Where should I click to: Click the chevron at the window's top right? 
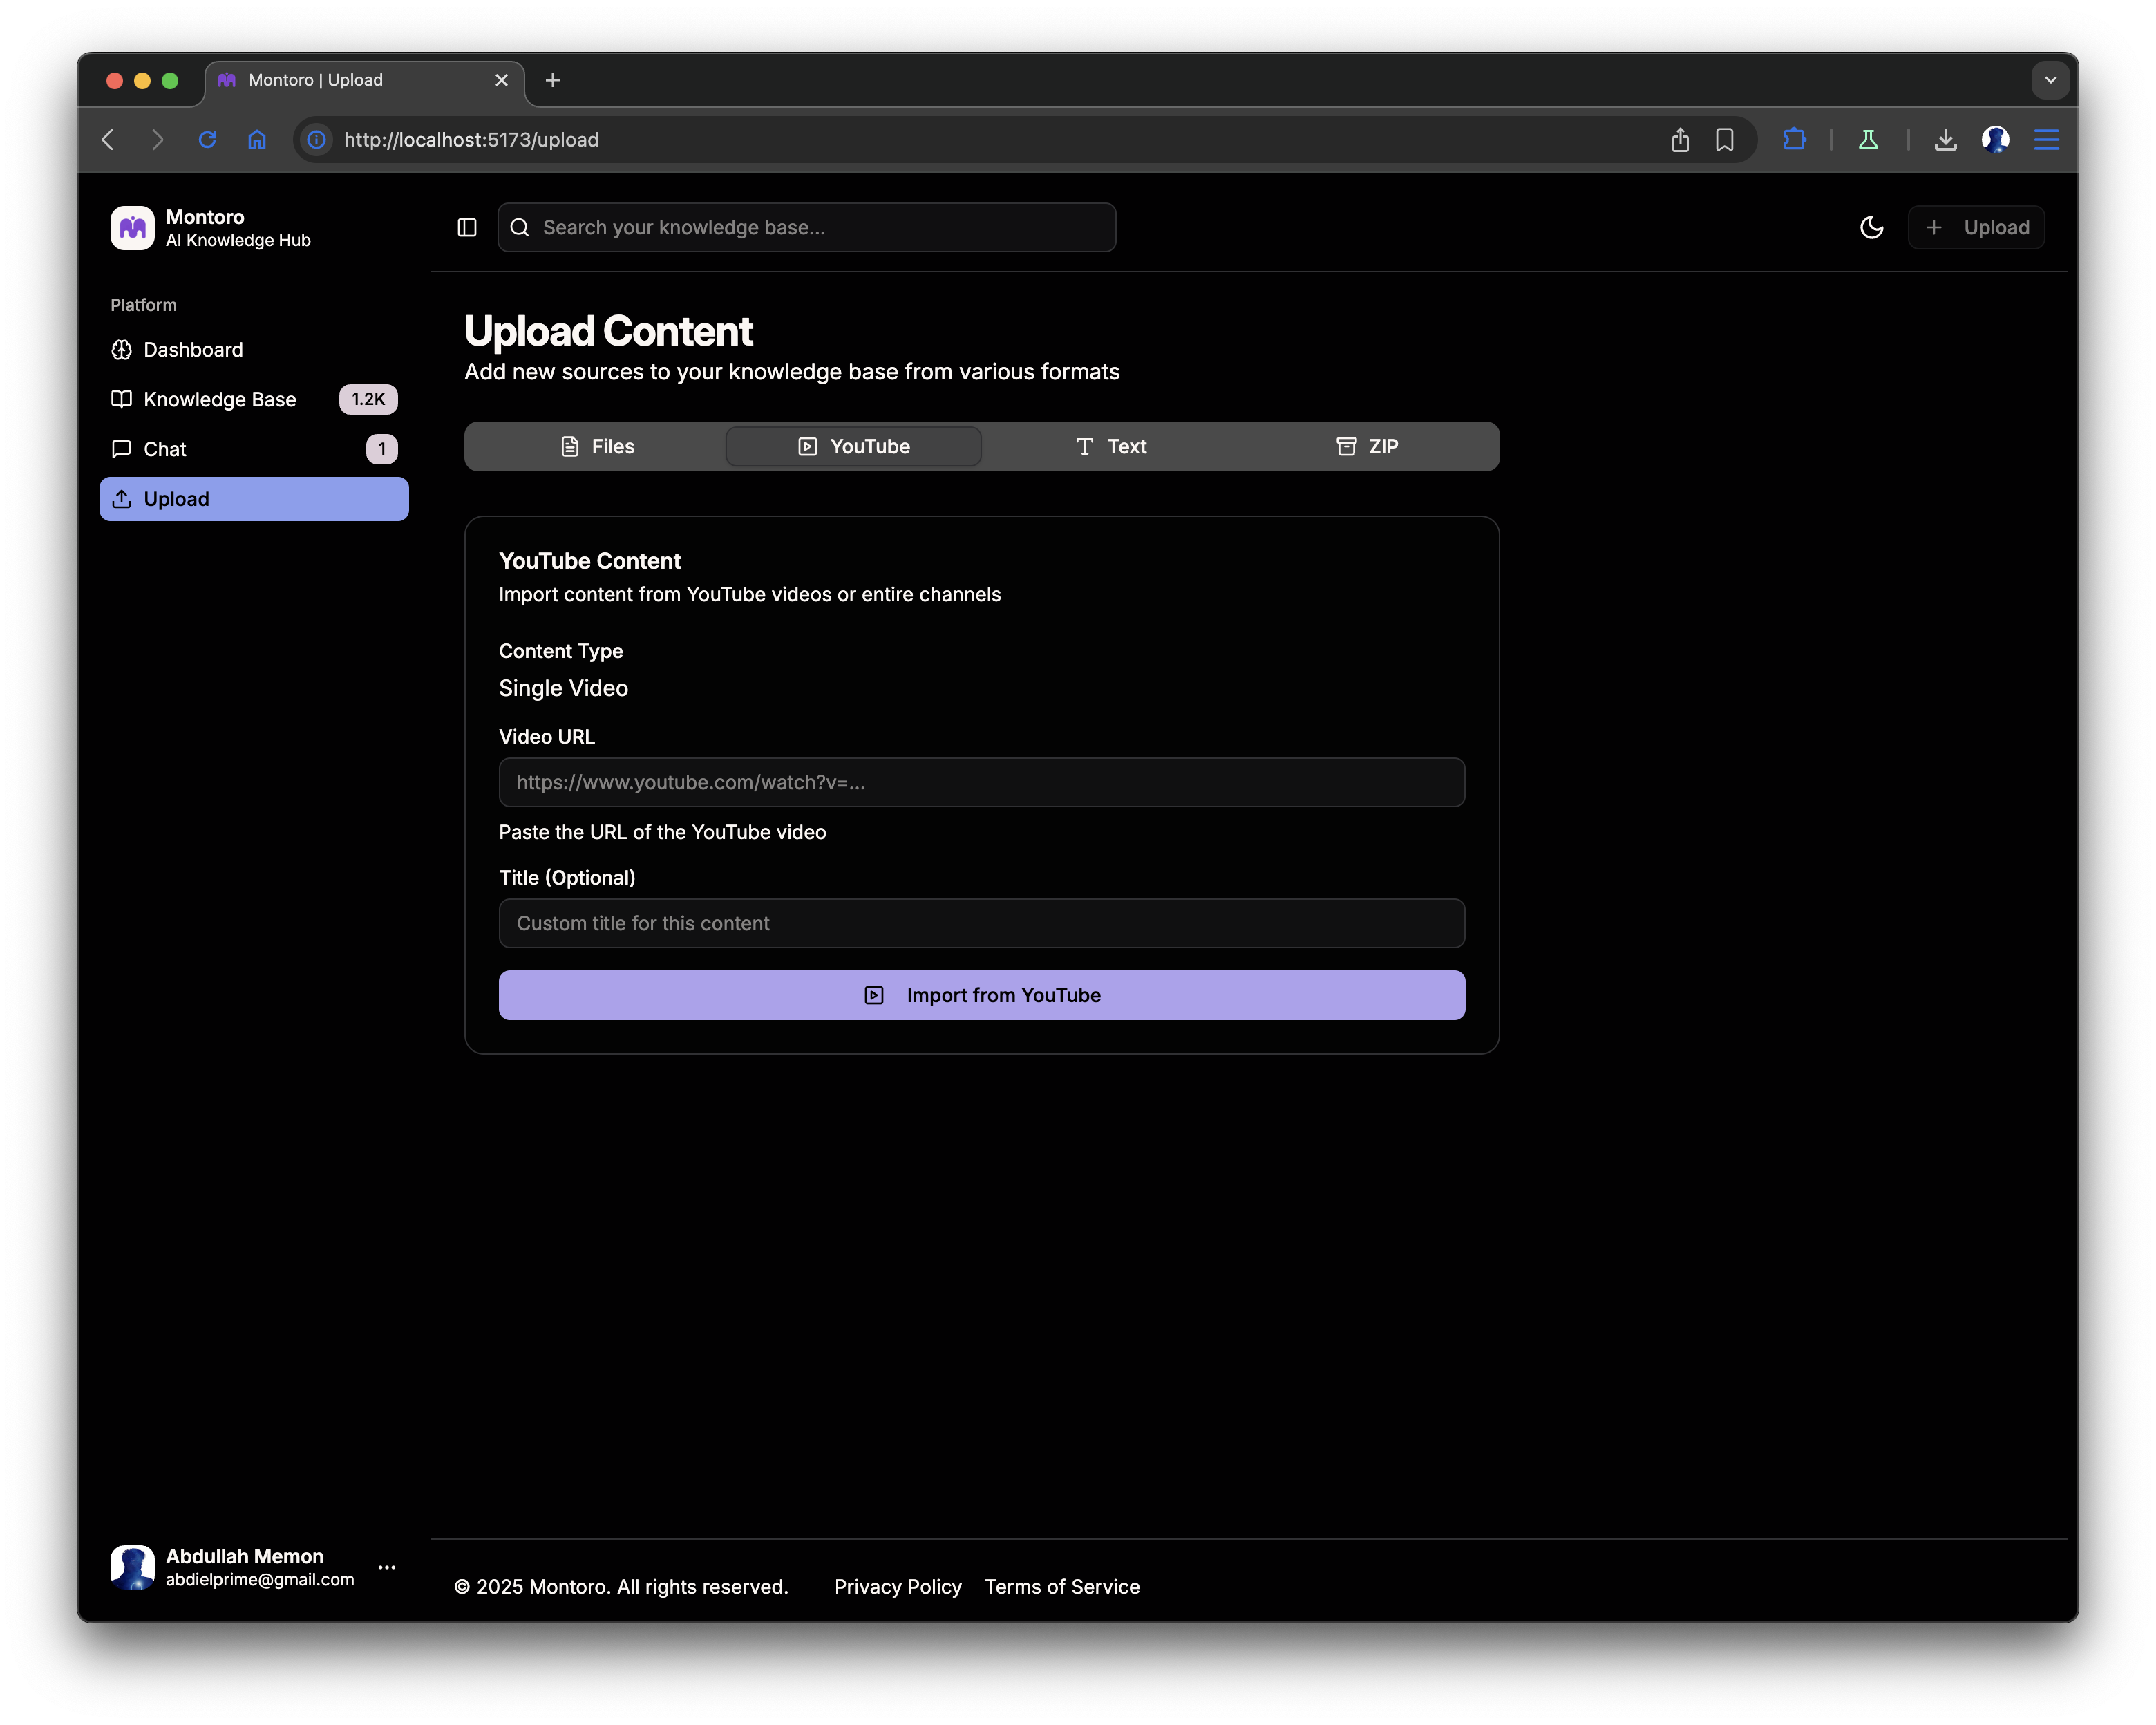click(x=2052, y=80)
